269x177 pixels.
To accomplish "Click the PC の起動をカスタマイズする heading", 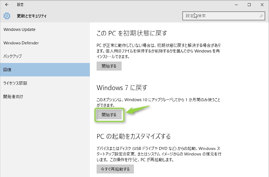I will click(x=133, y=136).
